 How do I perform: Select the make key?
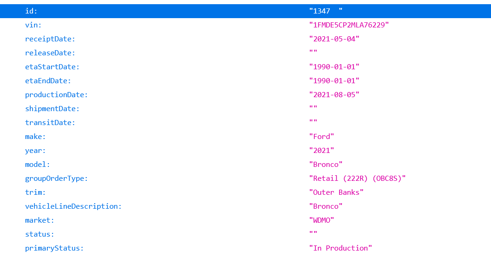tap(35, 137)
